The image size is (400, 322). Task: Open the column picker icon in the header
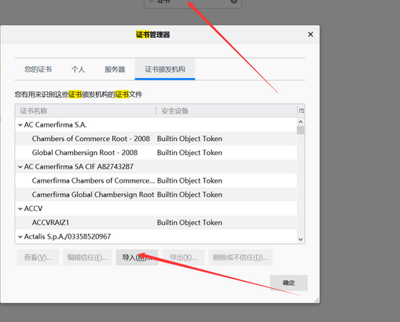point(302,111)
